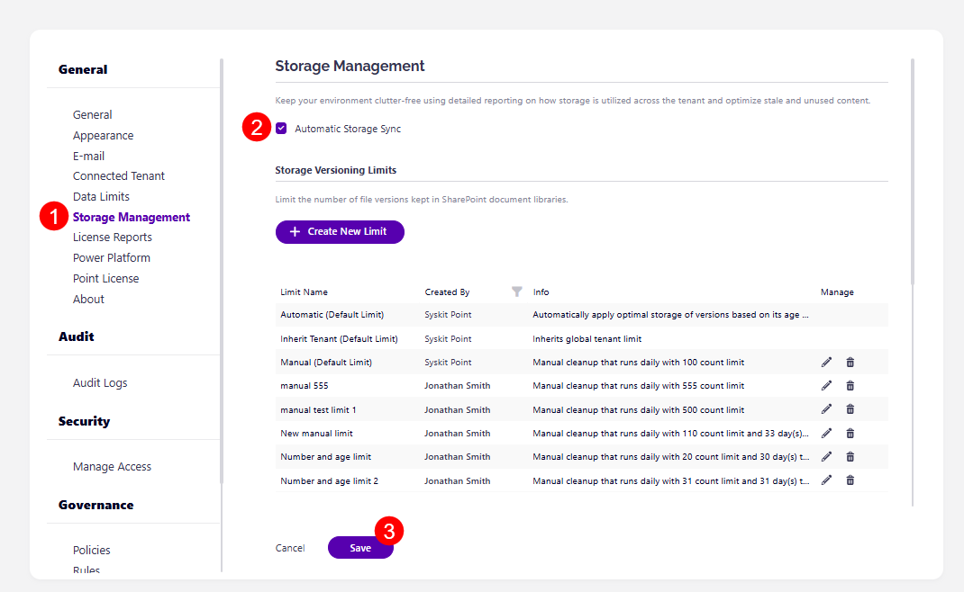Cancel the pending changes
The height and width of the screenshot is (592, 964).
coord(289,547)
